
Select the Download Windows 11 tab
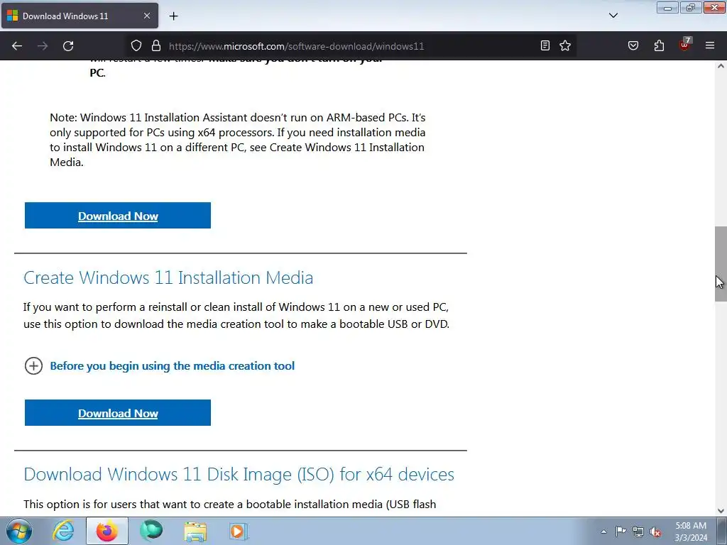80,16
